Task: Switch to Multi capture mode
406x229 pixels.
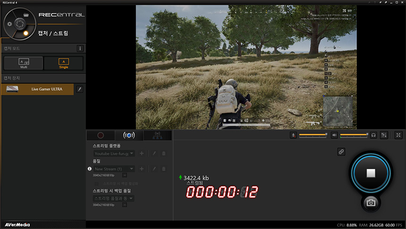Action: click(24, 63)
